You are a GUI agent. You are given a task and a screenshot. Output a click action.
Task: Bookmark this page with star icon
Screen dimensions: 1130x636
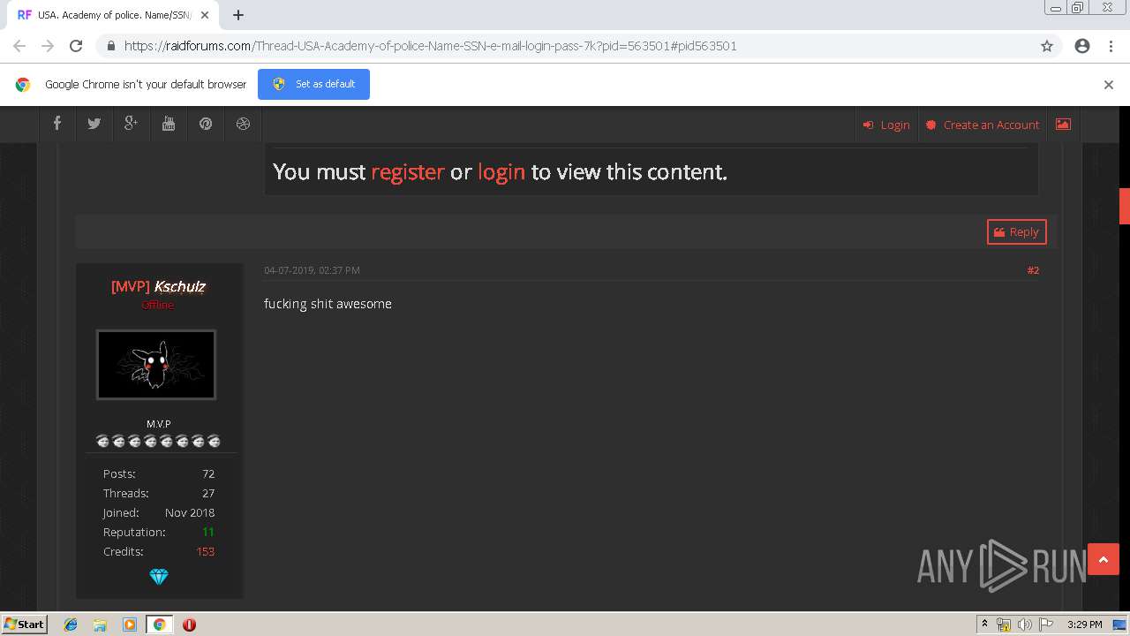click(x=1047, y=46)
